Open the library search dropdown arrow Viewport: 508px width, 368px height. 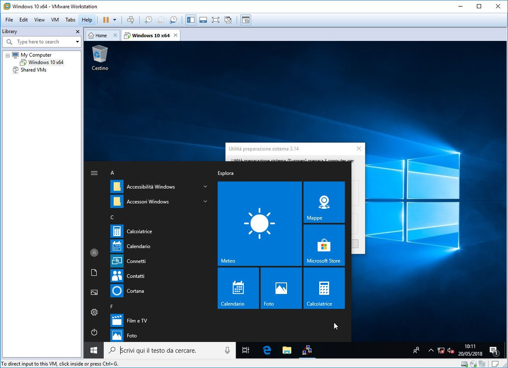point(78,42)
